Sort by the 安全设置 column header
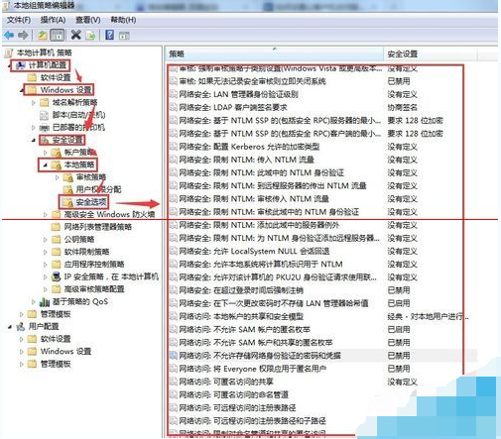 (x=431, y=54)
